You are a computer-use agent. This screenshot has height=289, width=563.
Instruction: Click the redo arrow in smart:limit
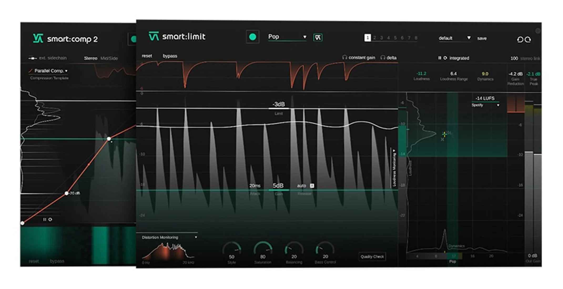click(528, 39)
